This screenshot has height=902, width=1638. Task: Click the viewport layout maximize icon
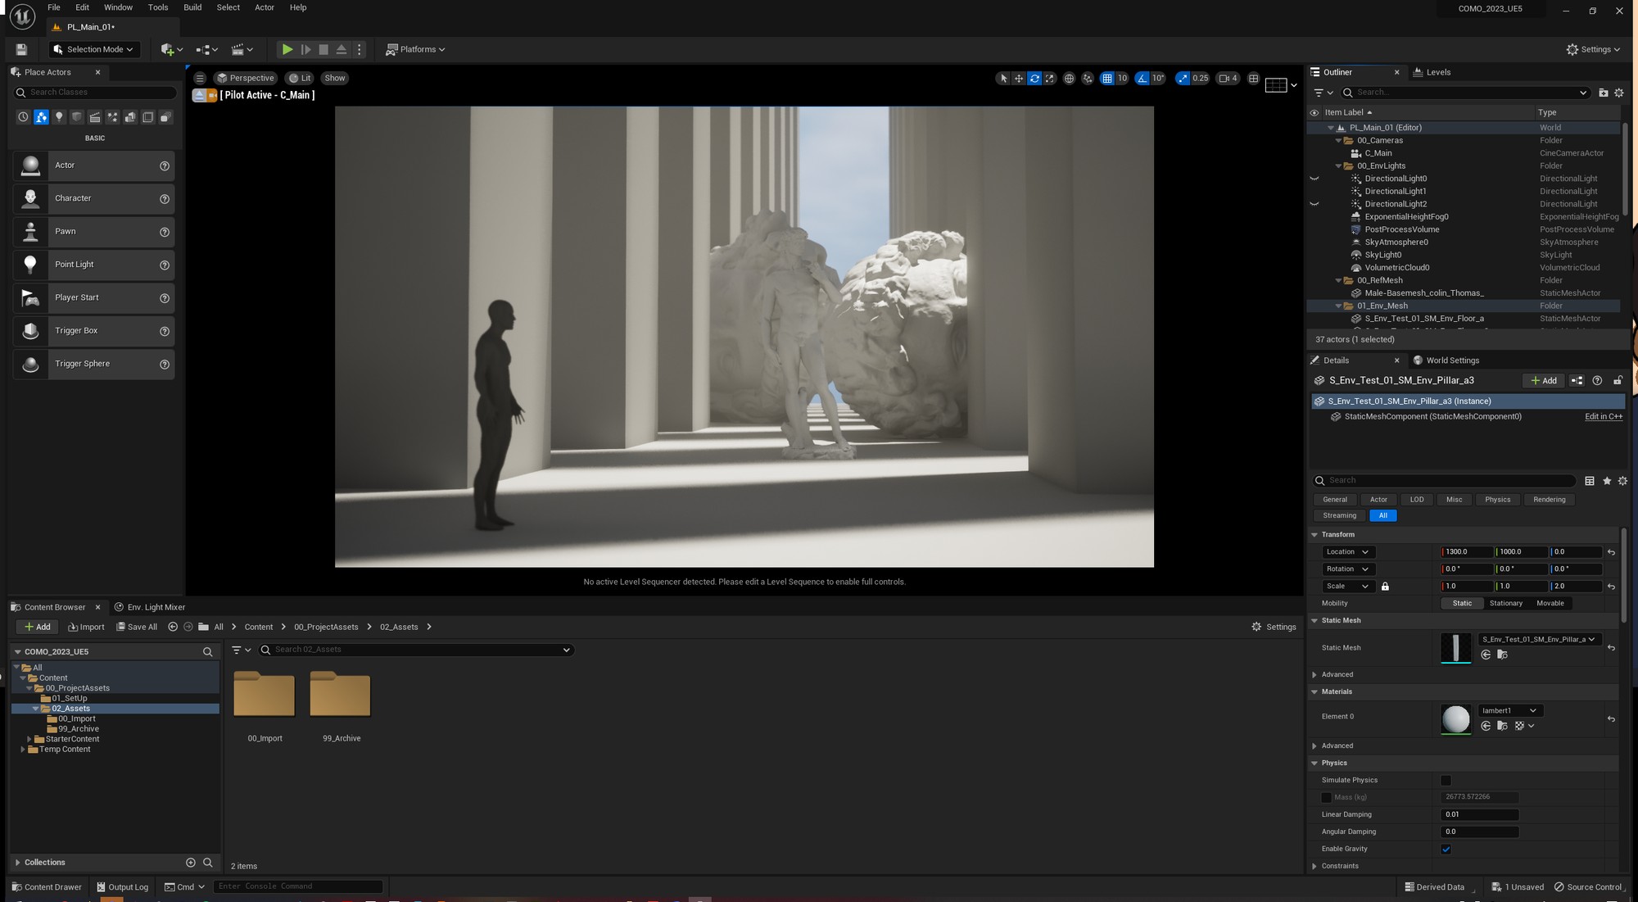(1253, 79)
